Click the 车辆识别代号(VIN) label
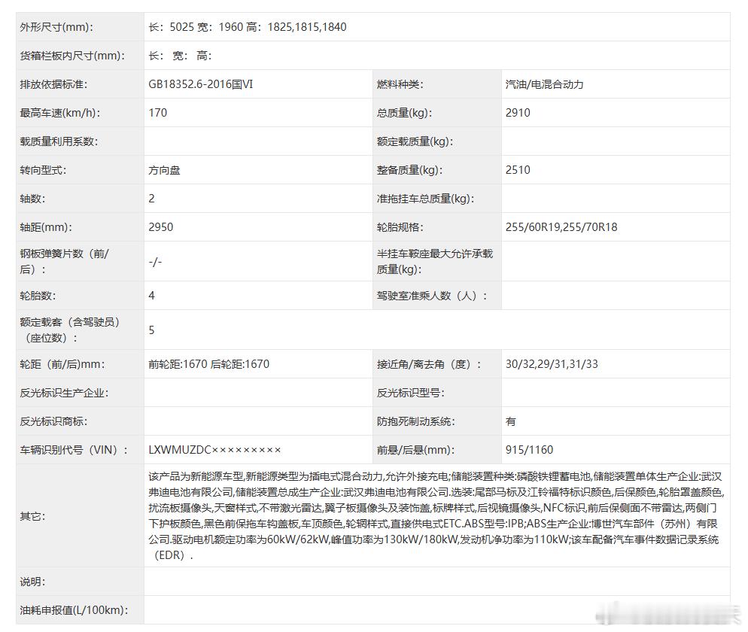 (x=74, y=450)
